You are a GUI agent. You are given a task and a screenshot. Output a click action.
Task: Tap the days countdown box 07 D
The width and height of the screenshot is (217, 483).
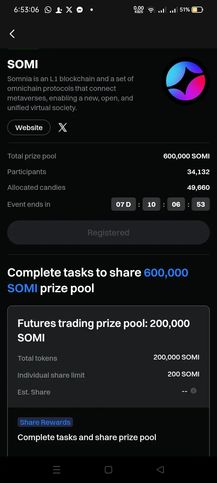(x=124, y=204)
